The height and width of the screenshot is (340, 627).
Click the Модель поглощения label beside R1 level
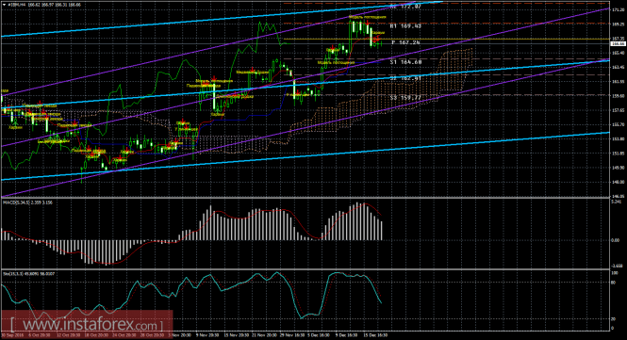367,17
